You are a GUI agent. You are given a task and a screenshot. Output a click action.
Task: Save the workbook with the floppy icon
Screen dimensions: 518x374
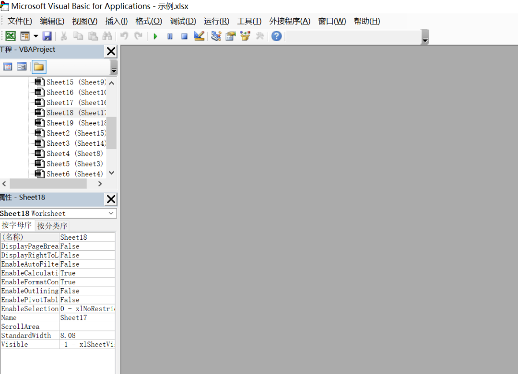47,36
